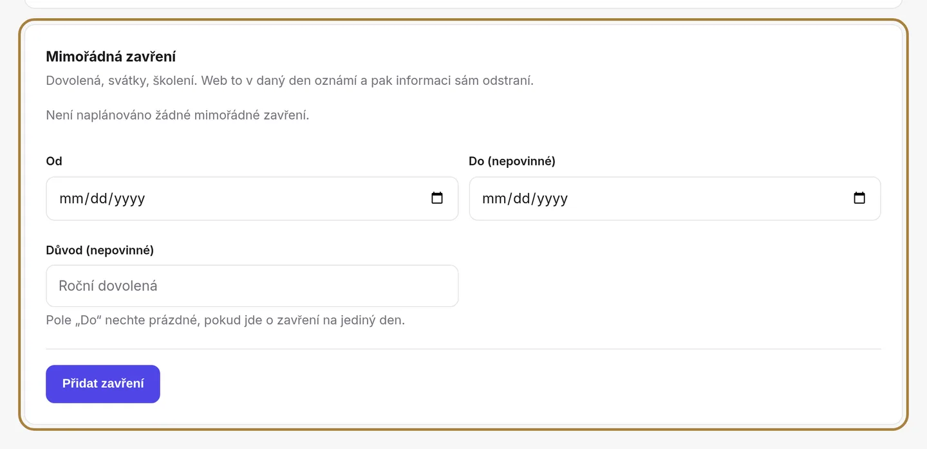This screenshot has width=927, height=449.
Task: Click the Do (nepovinné) label
Action: coord(512,161)
